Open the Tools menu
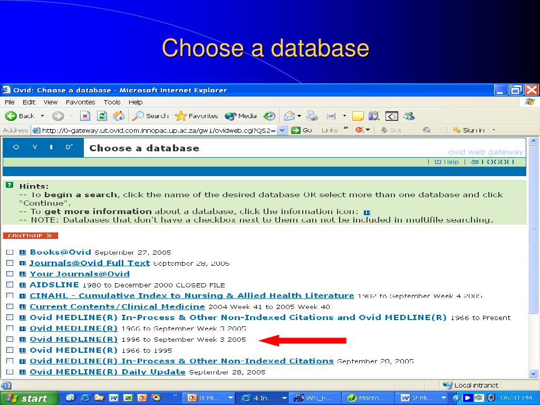 point(112,102)
